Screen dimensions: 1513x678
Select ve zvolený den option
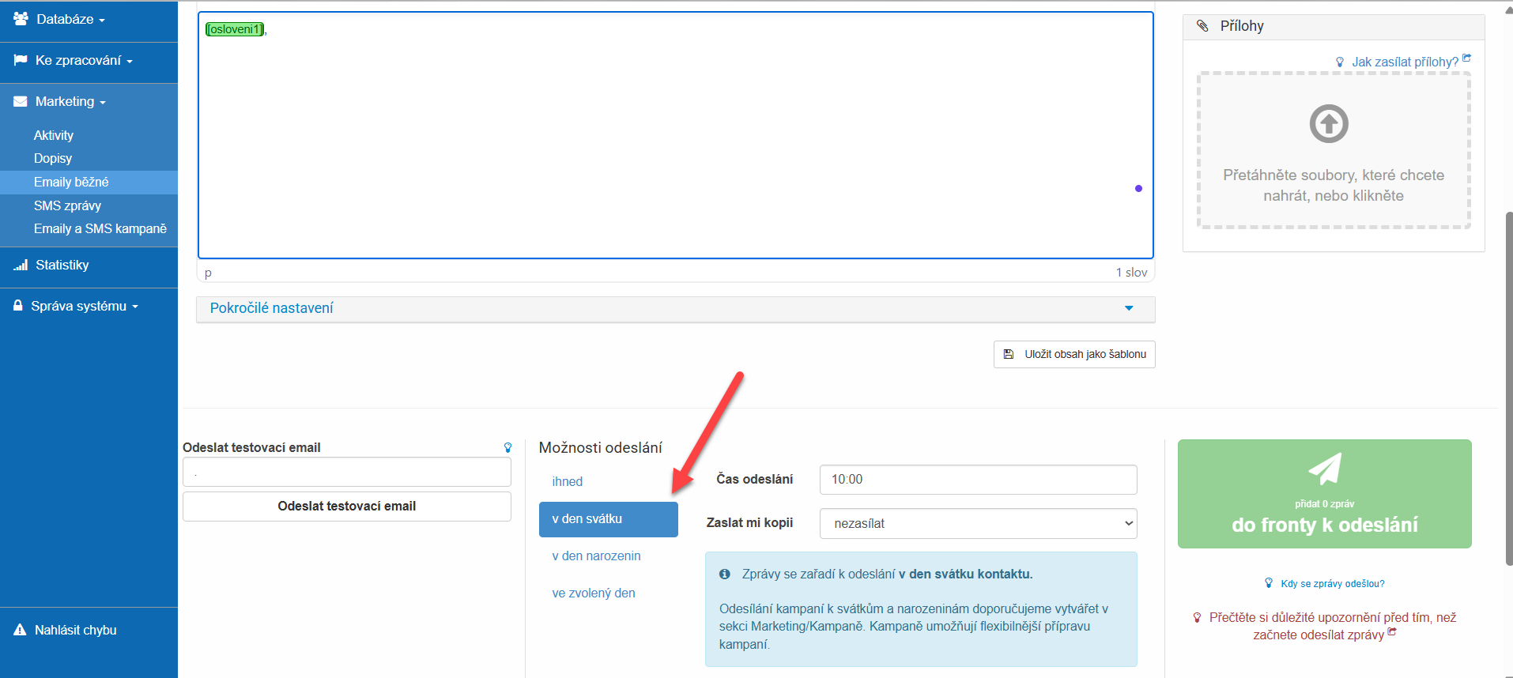tap(594, 593)
